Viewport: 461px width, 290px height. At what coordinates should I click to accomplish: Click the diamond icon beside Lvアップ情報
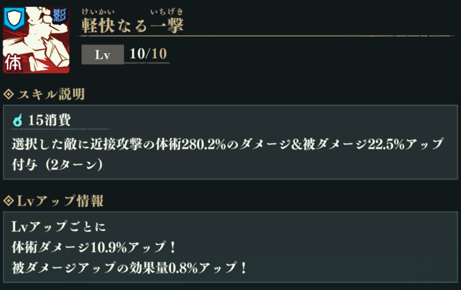(8, 201)
